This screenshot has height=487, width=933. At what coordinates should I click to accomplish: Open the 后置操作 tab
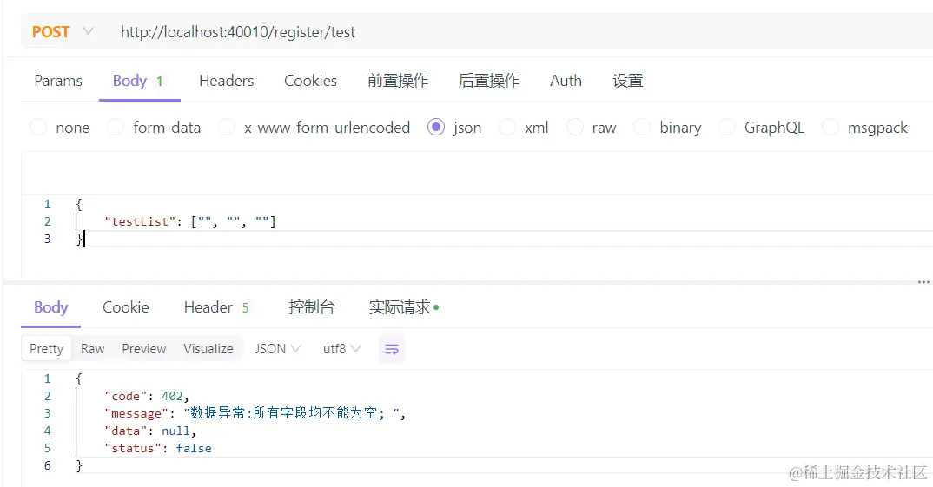point(489,81)
